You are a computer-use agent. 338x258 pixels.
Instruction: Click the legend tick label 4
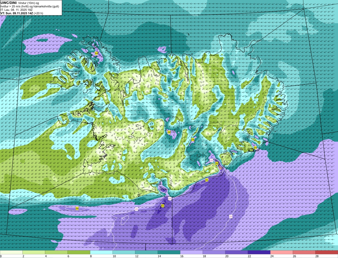(x=46, y=256)
